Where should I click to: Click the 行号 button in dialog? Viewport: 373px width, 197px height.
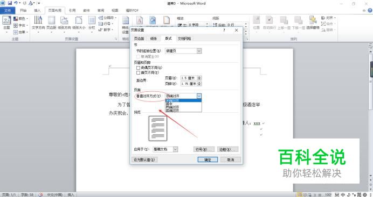pos(204,149)
